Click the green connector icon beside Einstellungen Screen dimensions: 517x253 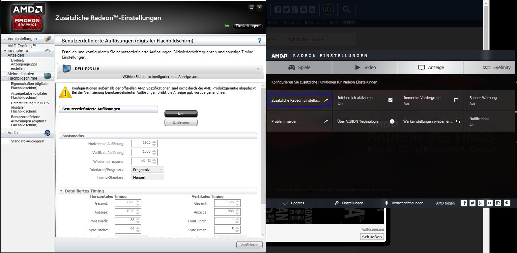[x=227, y=26]
